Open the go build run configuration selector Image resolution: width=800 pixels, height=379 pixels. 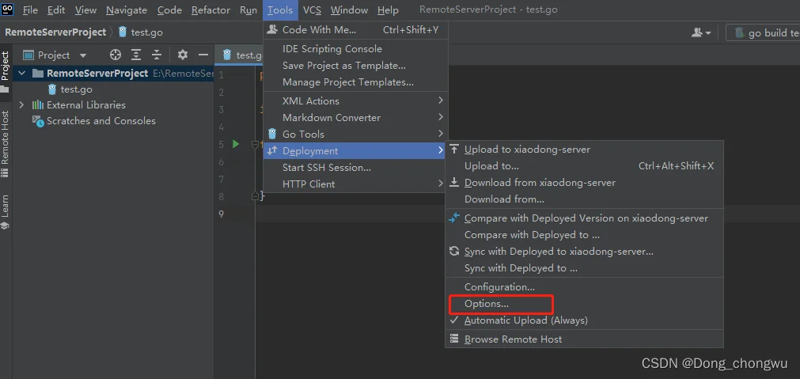pos(764,32)
